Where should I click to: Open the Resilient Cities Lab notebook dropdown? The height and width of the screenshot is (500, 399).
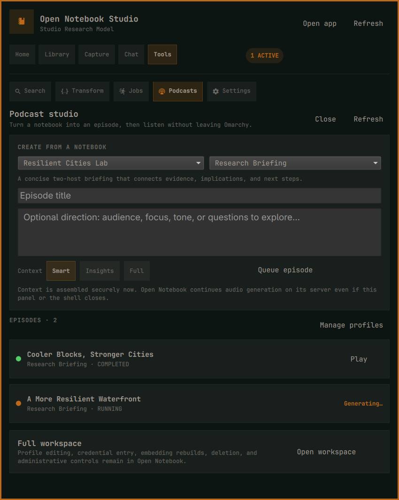(111, 163)
